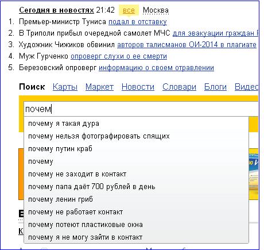This screenshot has height=250, width=264.
Task: Click 'Художник Чижиков обвинил' headline text
Action: pyautogui.click(x=67, y=45)
